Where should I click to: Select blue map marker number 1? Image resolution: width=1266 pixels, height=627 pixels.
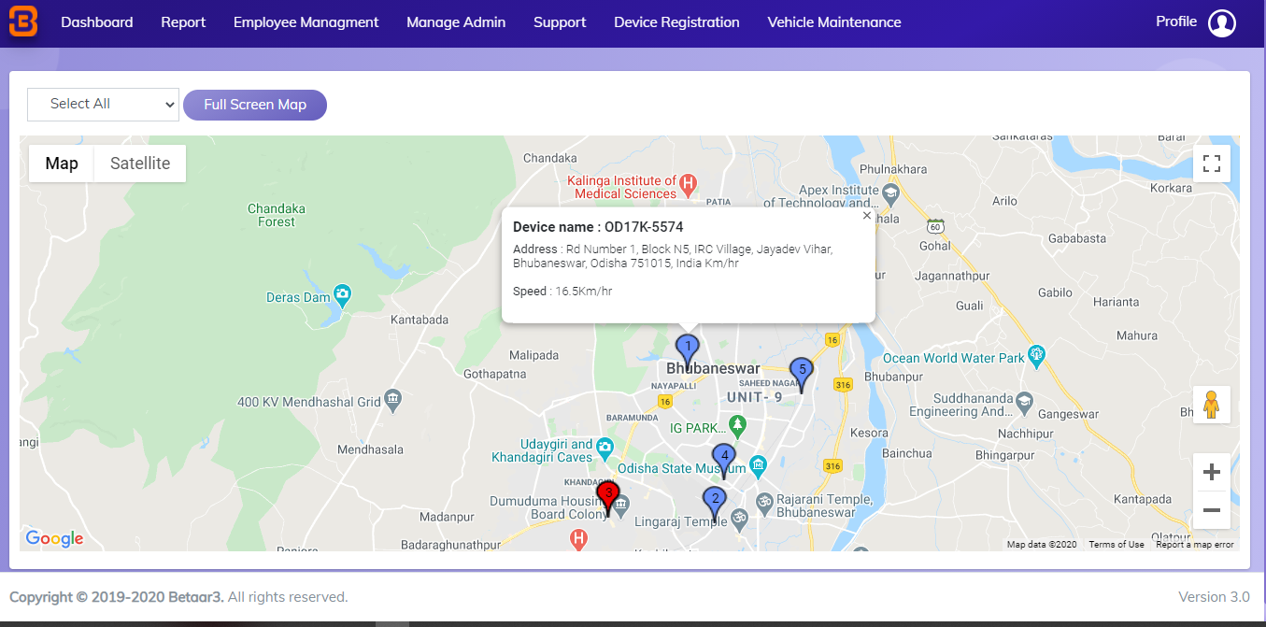pos(688,353)
